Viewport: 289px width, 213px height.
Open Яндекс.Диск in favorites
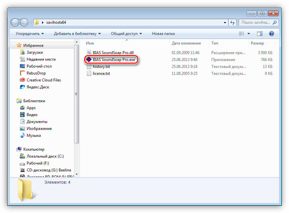(38, 87)
